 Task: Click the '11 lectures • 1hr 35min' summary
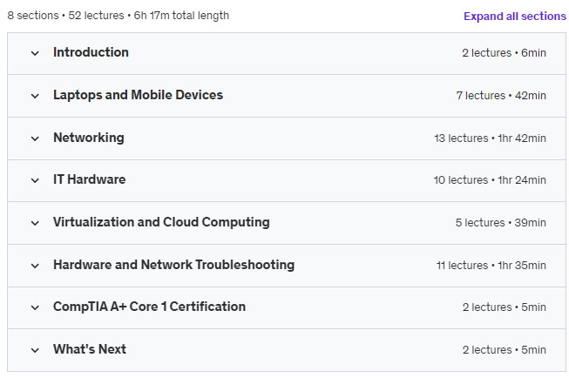(x=491, y=266)
